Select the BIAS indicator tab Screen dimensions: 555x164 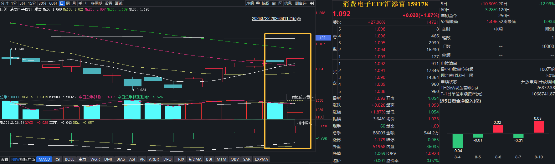point(121,159)
